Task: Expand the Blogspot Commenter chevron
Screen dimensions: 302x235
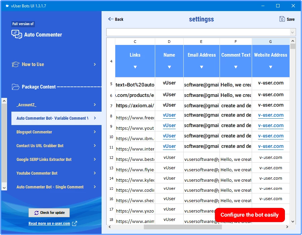Action: [x=95, y=132]
